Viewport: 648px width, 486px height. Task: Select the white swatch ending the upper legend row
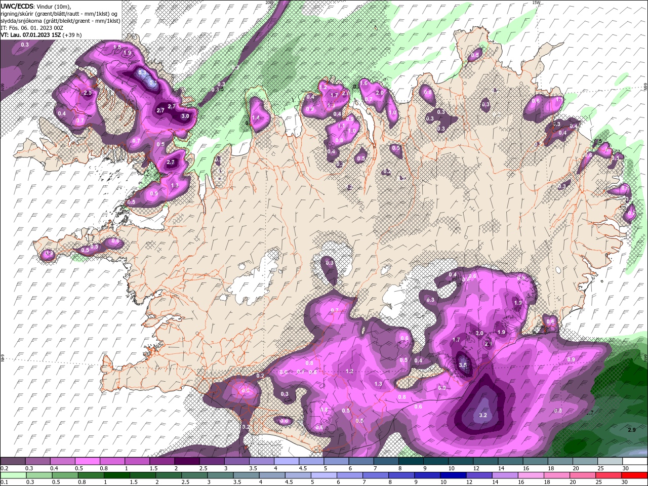point(635,462)
